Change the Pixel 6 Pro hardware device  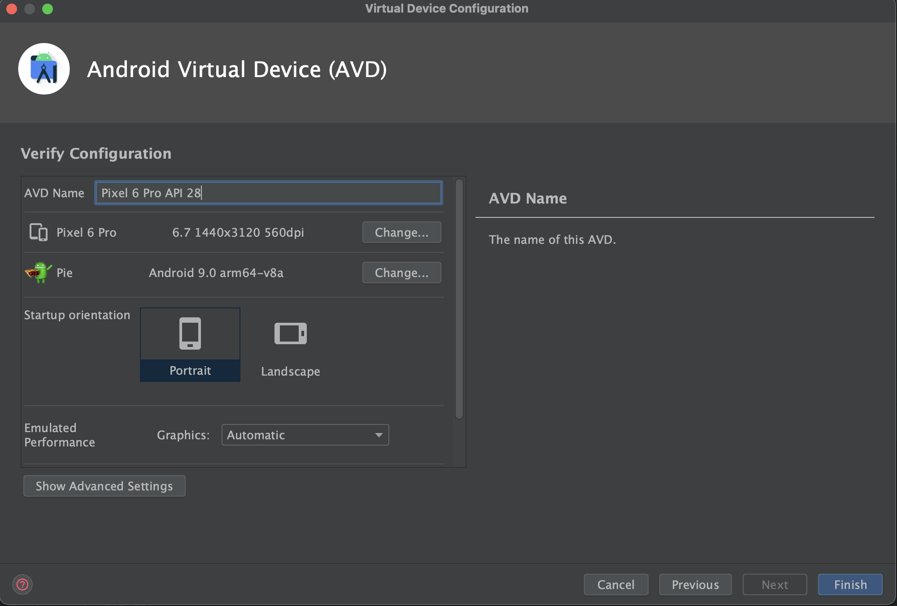coord(401,232)
